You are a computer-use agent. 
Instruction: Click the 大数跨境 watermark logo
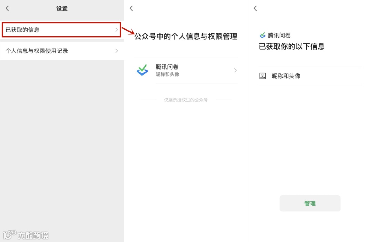(25, 235)
